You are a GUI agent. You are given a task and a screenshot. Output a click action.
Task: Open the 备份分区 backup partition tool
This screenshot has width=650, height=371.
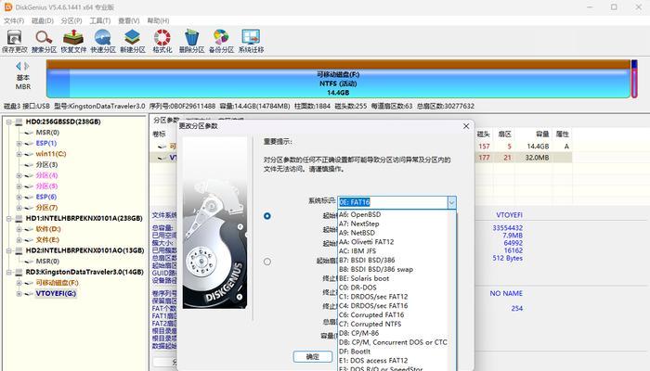[221, 41]
